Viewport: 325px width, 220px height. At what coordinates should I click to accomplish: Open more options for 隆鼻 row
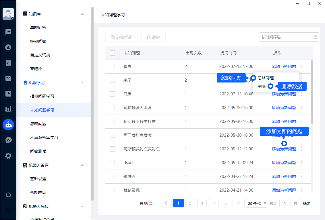(x=302, y=66)
